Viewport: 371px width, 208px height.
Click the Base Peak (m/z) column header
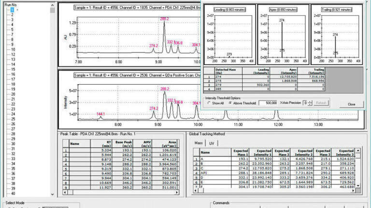tap(123, 143)
